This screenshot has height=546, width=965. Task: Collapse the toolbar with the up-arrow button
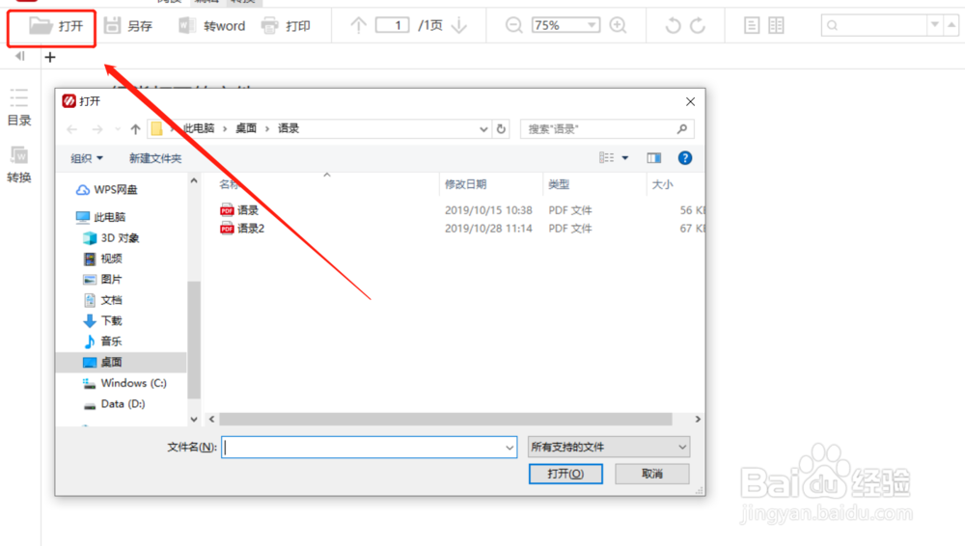pos(951,25)
